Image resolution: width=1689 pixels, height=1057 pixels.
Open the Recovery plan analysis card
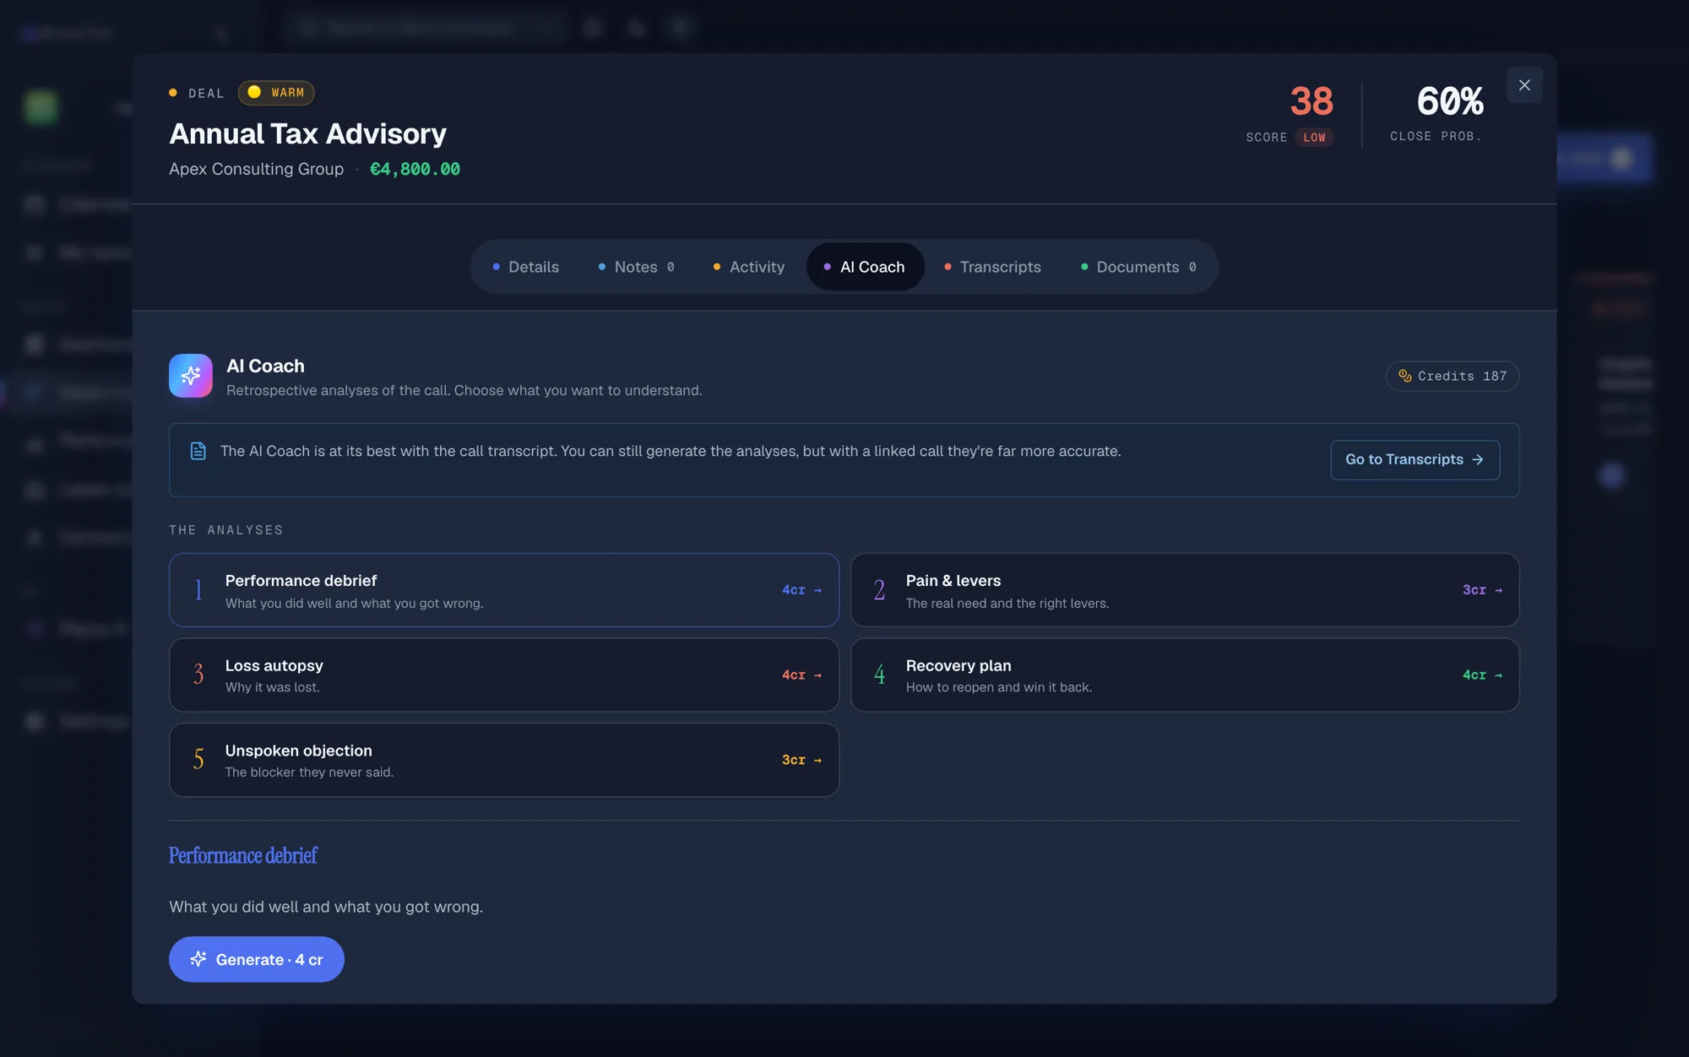click(1185, 675)
